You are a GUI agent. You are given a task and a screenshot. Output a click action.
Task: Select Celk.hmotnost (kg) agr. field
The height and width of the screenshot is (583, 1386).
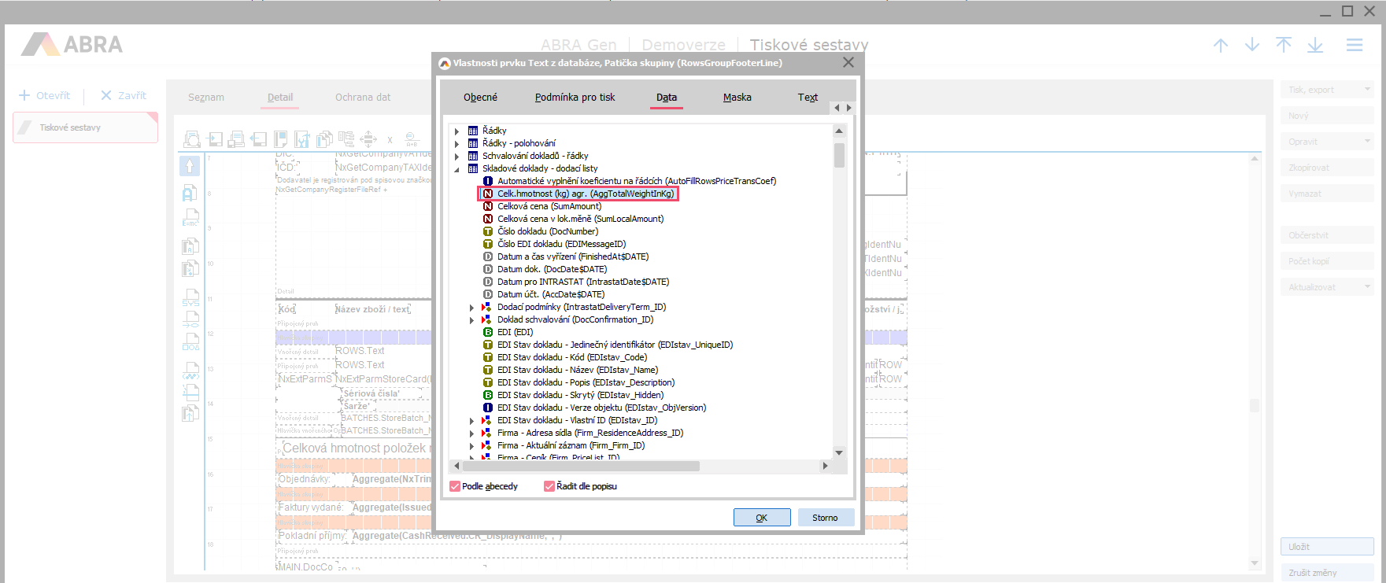point(586,194)
